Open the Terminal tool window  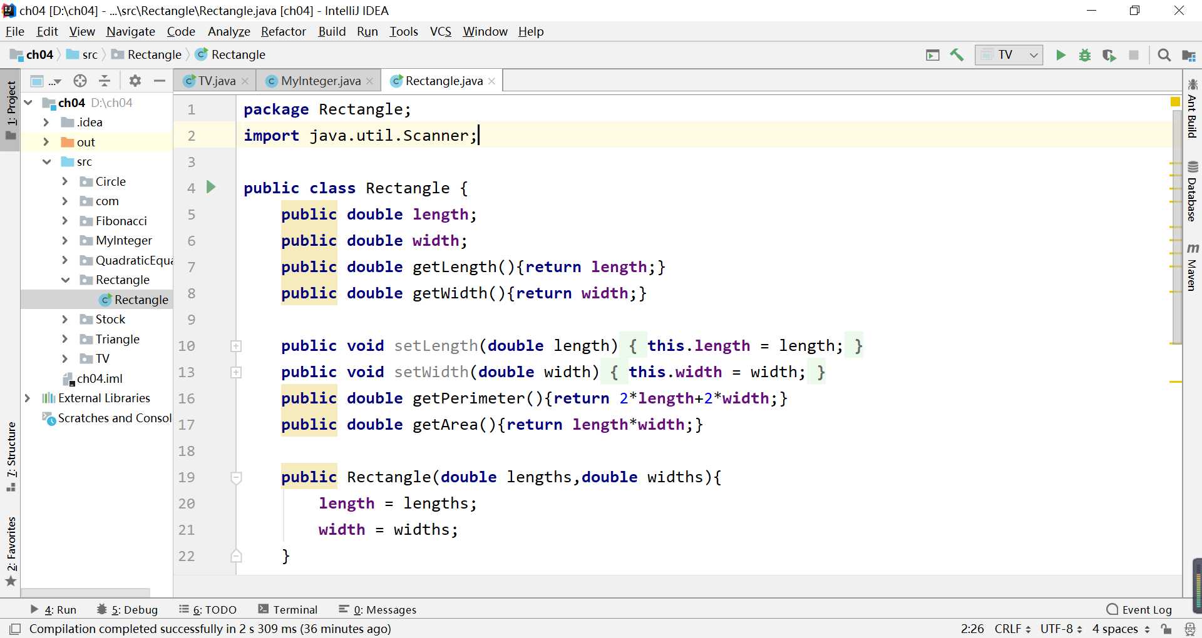coord(288,610)
